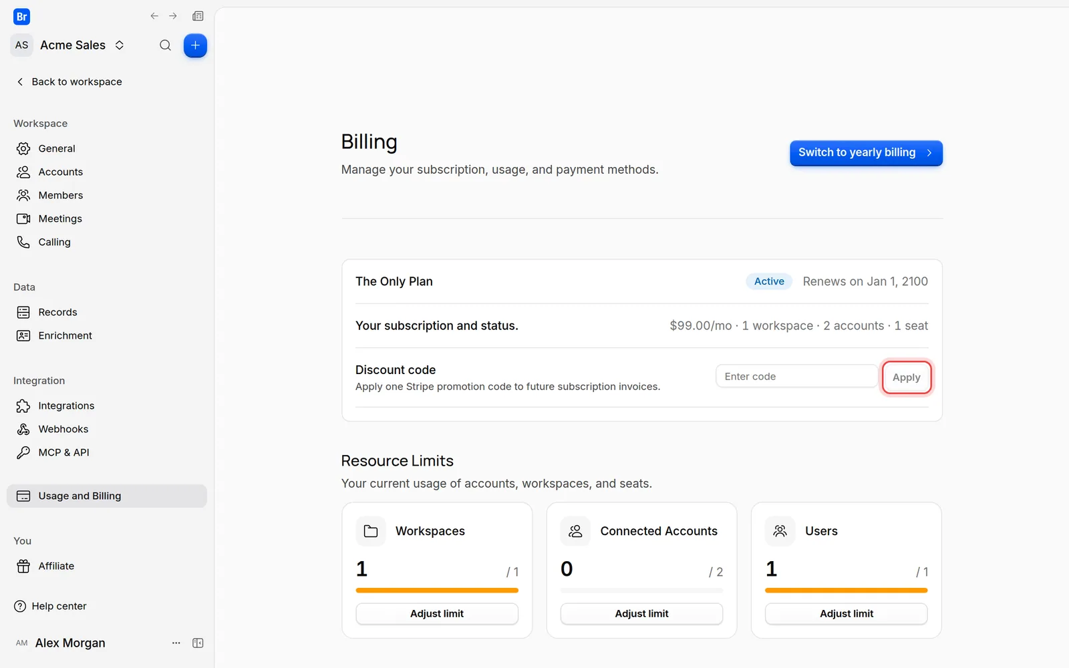Open the Help center
Image resolution: width=1069 pixels, height=668 pixels.
50,606
